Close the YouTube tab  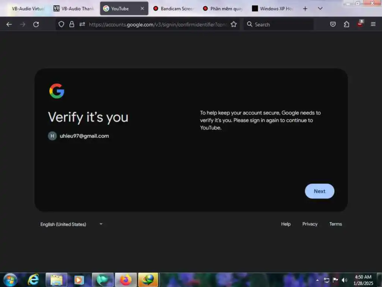click(142, 9)
